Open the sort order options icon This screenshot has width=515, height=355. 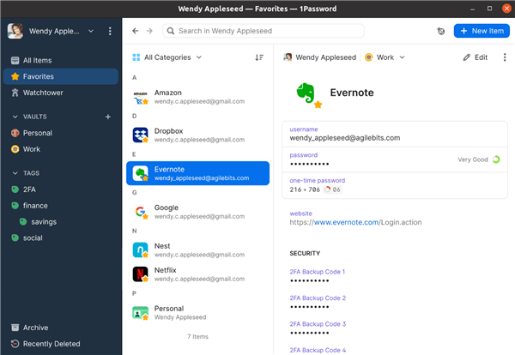pyautogui.click(x=259, y=57)
